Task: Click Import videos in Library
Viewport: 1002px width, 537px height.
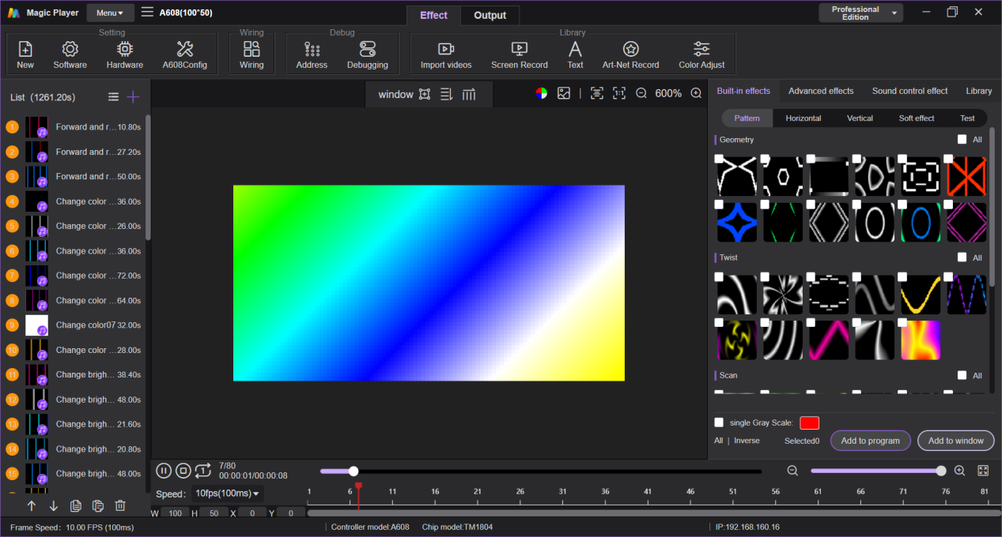Action: click(x=446, y=55)
